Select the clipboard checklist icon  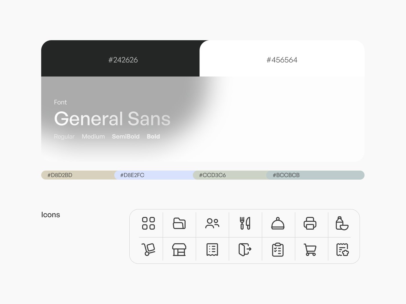(x=278, y=250)
